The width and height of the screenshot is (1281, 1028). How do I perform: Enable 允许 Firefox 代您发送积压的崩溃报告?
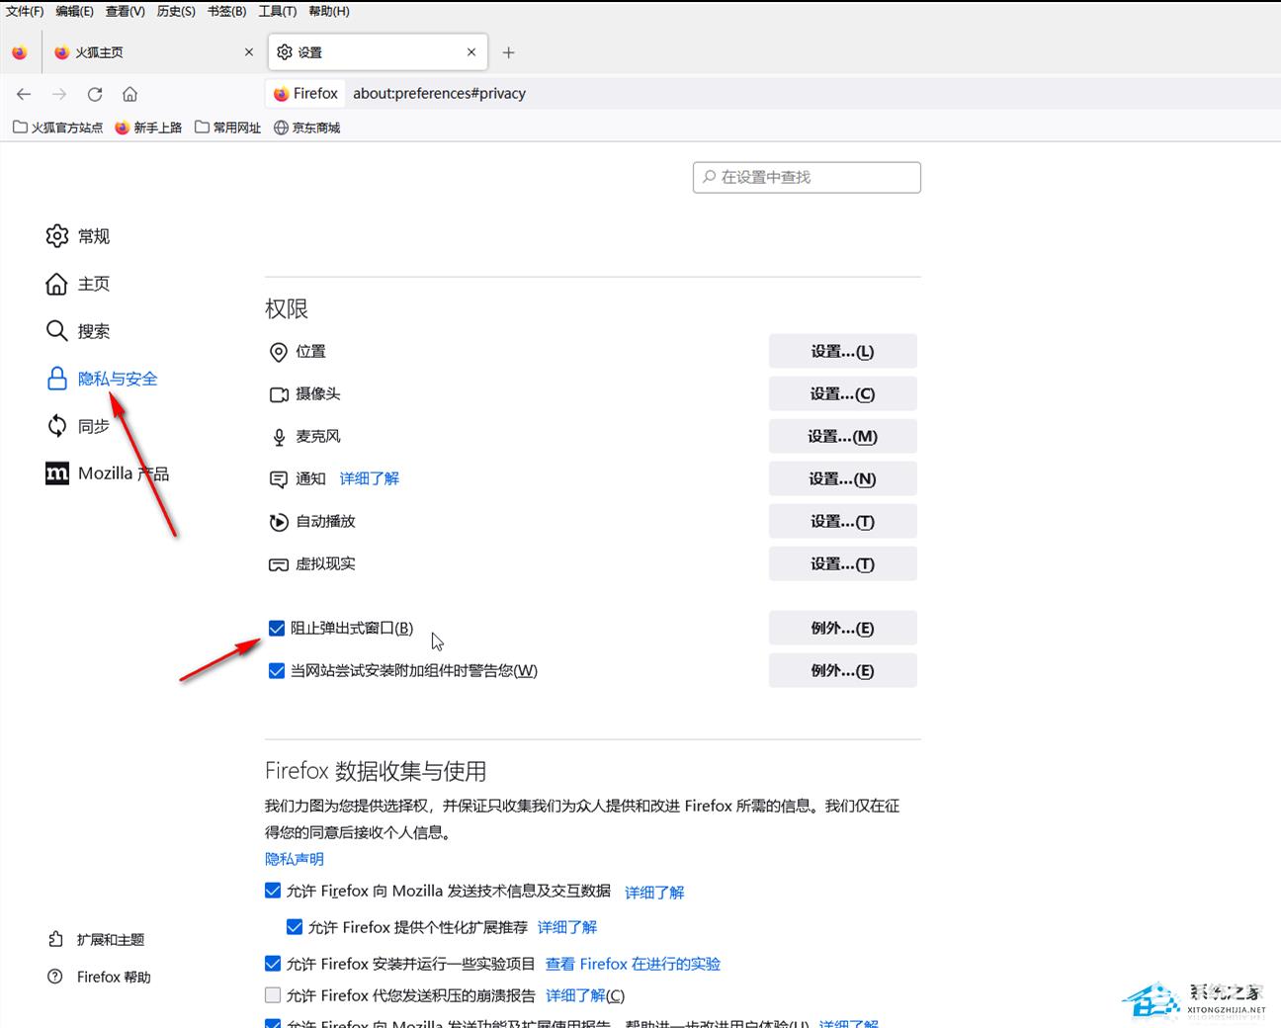(273, 994)
